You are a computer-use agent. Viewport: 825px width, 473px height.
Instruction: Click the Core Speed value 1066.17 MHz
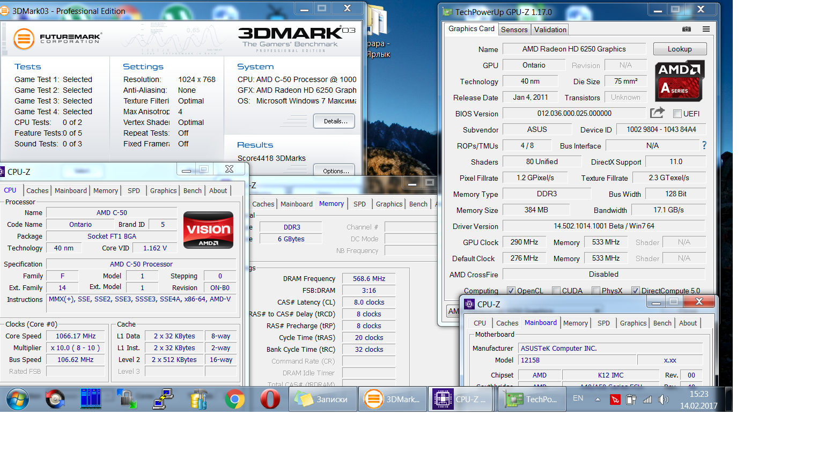click(x=76, y=336)
